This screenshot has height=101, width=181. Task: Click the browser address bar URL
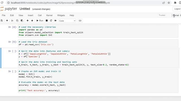coord(60,3)
